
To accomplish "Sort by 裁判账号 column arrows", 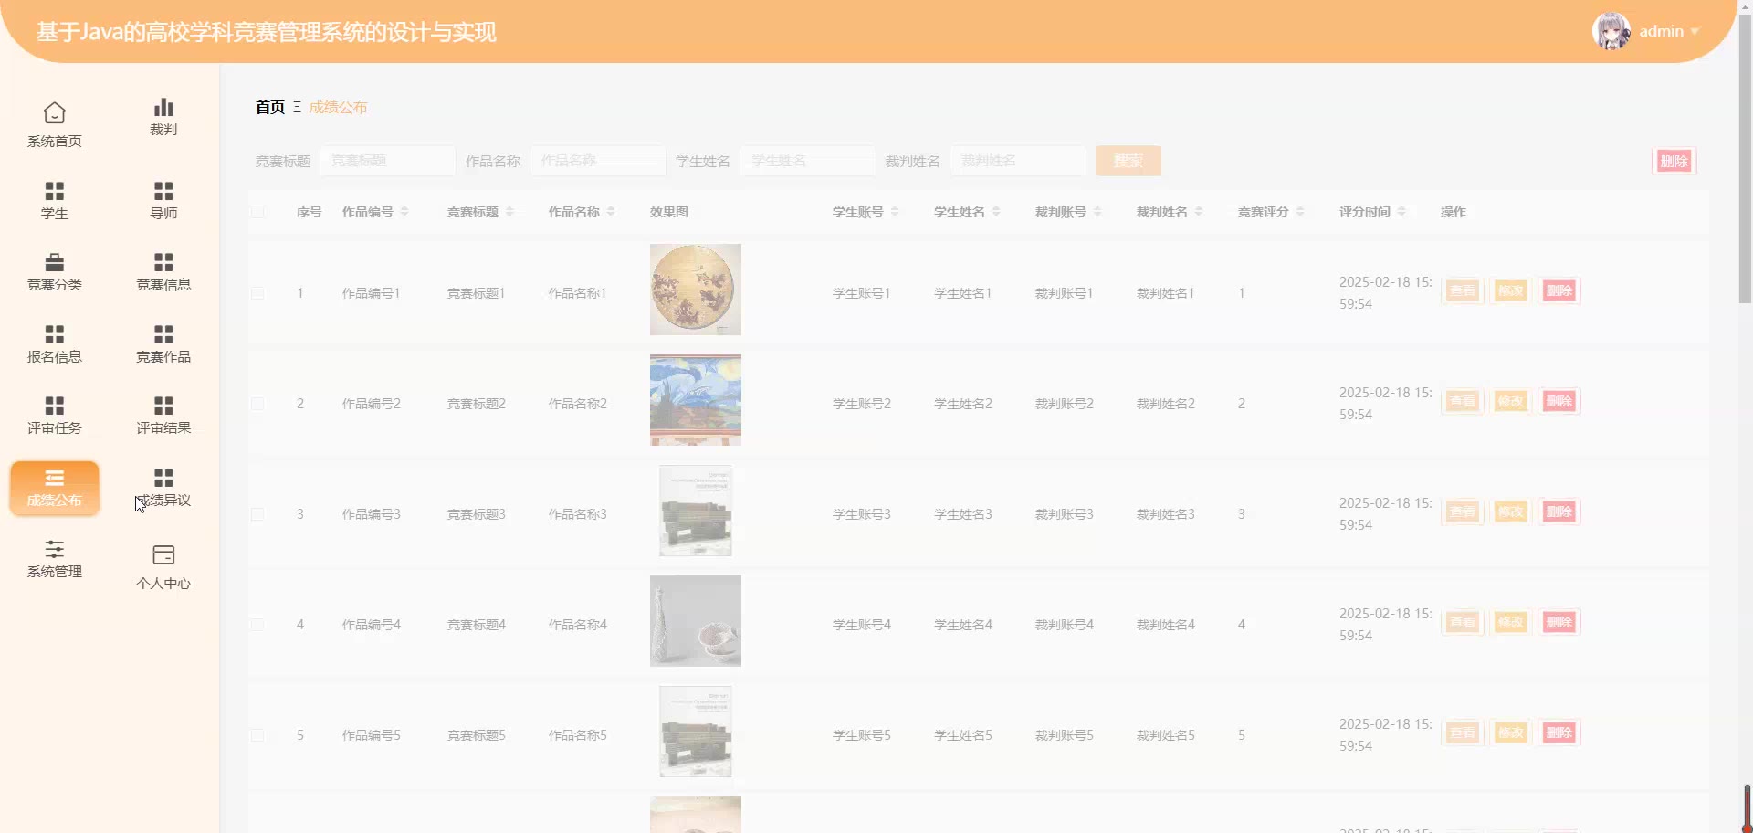I will 1097,212.
